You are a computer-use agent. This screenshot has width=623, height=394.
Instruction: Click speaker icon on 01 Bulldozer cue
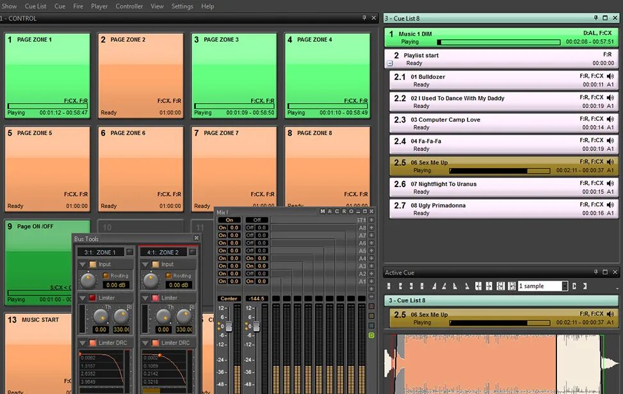(x=610, y=76)
